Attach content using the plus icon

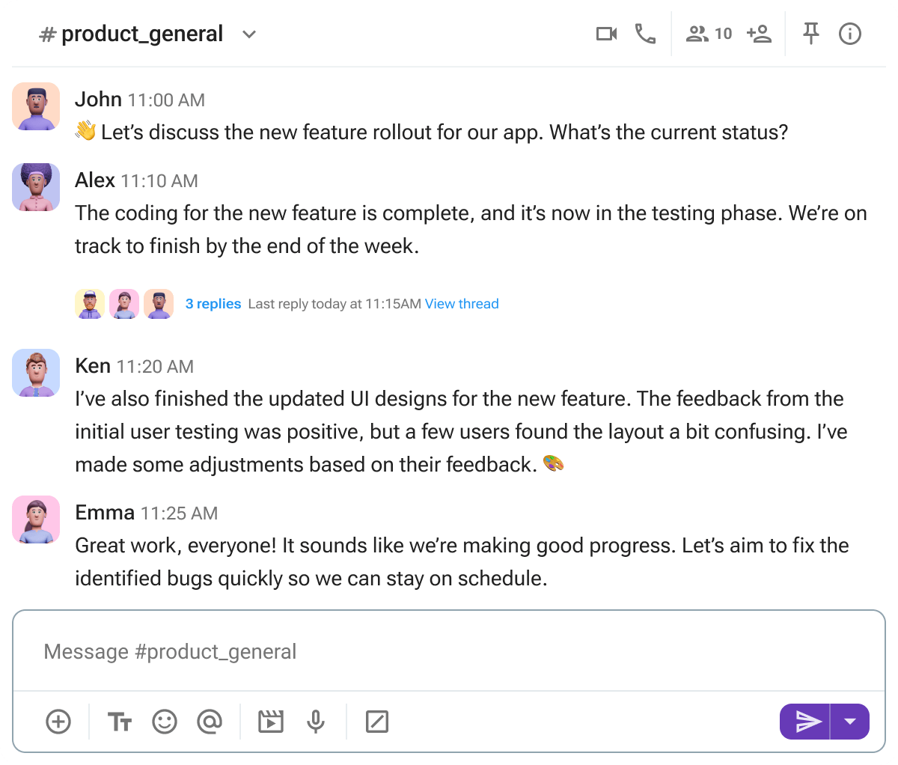58,722
